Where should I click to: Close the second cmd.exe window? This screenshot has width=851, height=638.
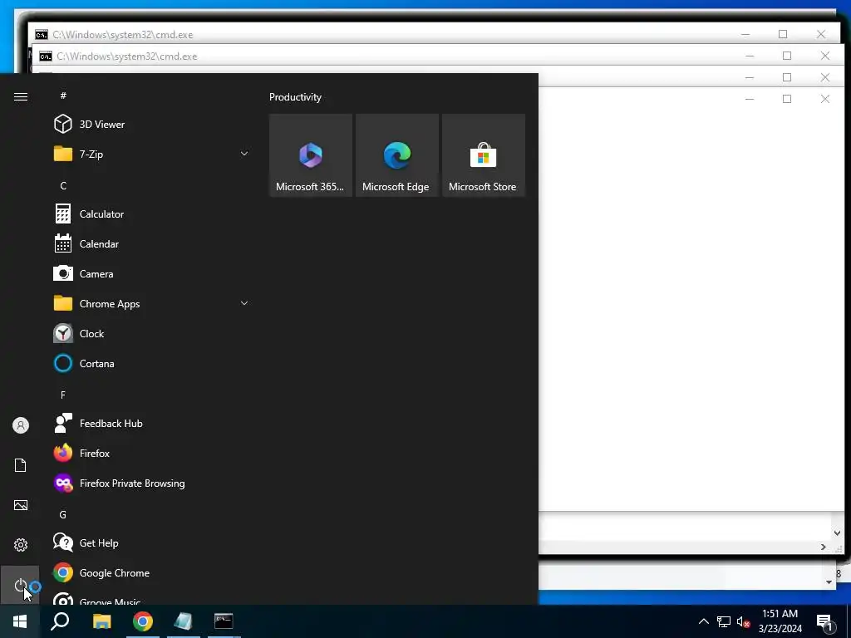pyautogui.click(x=825, y=56)
